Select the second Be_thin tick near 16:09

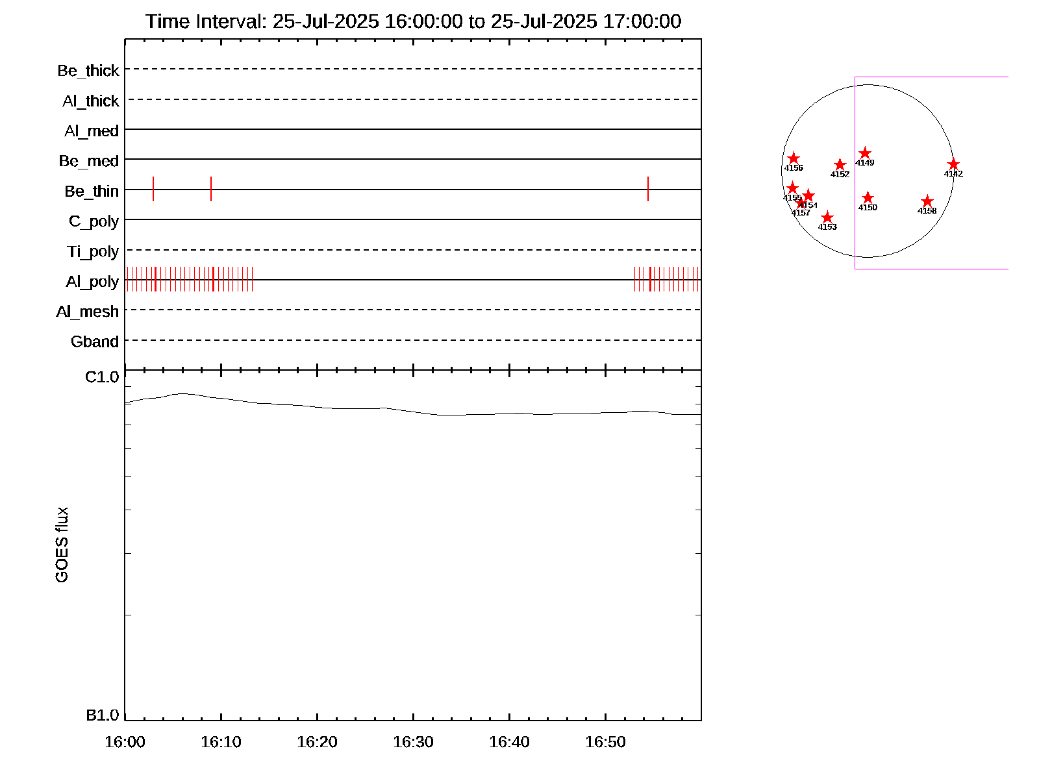tap(211, 189)
